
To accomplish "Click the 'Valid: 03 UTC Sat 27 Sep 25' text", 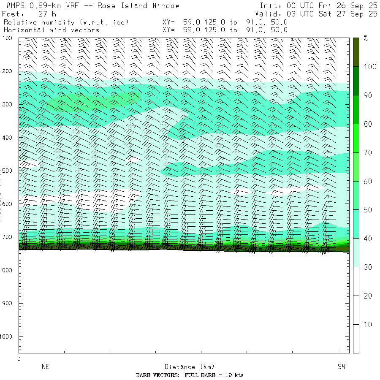I will coord(316,14).
